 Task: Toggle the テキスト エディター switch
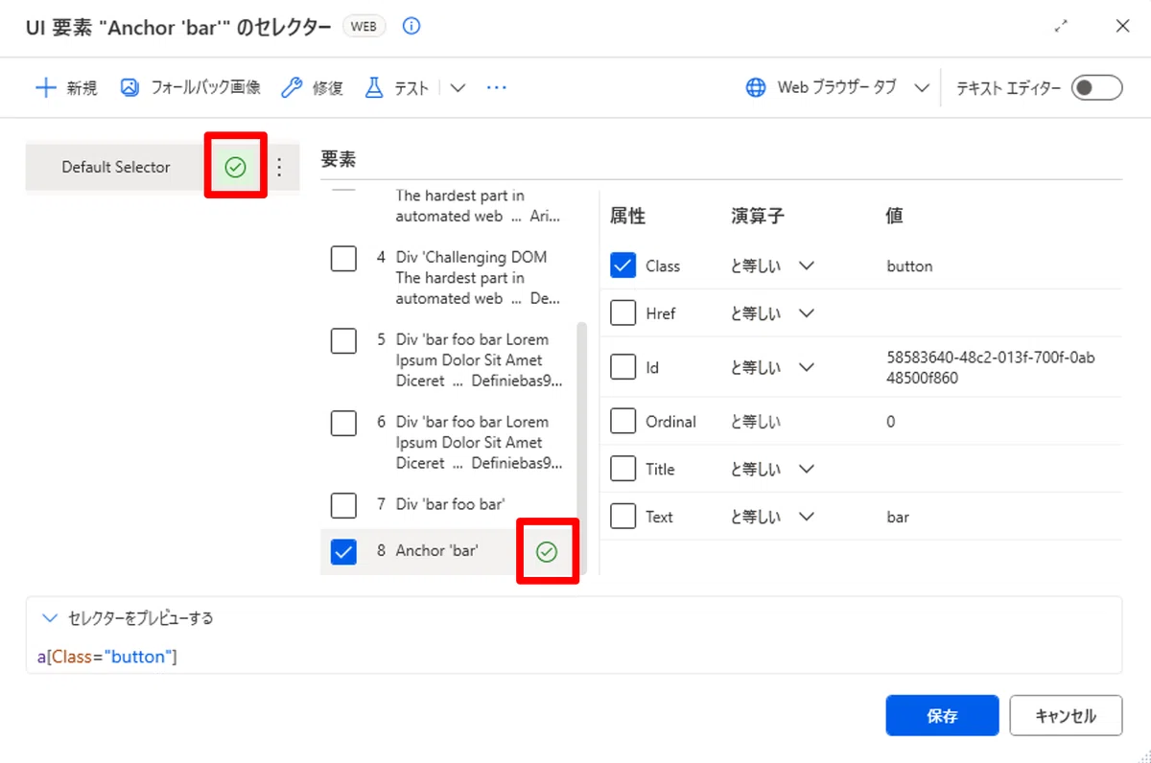pos(1097,88)
